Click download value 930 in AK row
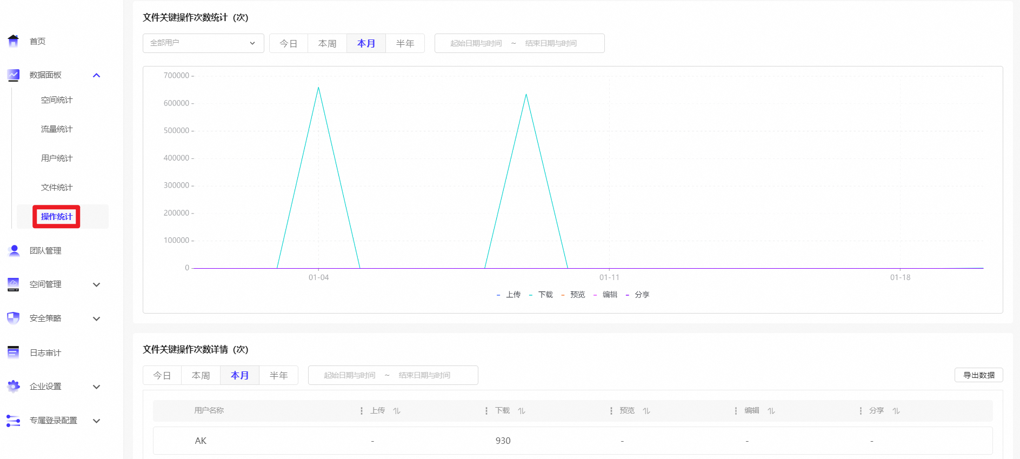The image size is (1020, 459). pos(503,441)
